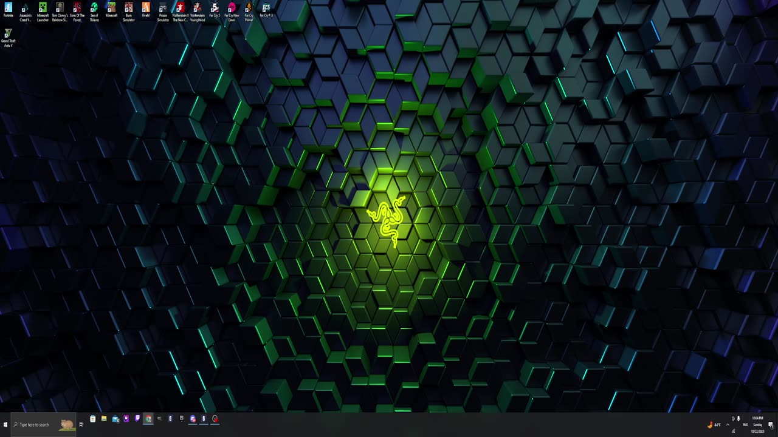This screenshot has width=778, height=437.
Task: Select the Prison Simulator desktop shortcut
Action: 163,12
